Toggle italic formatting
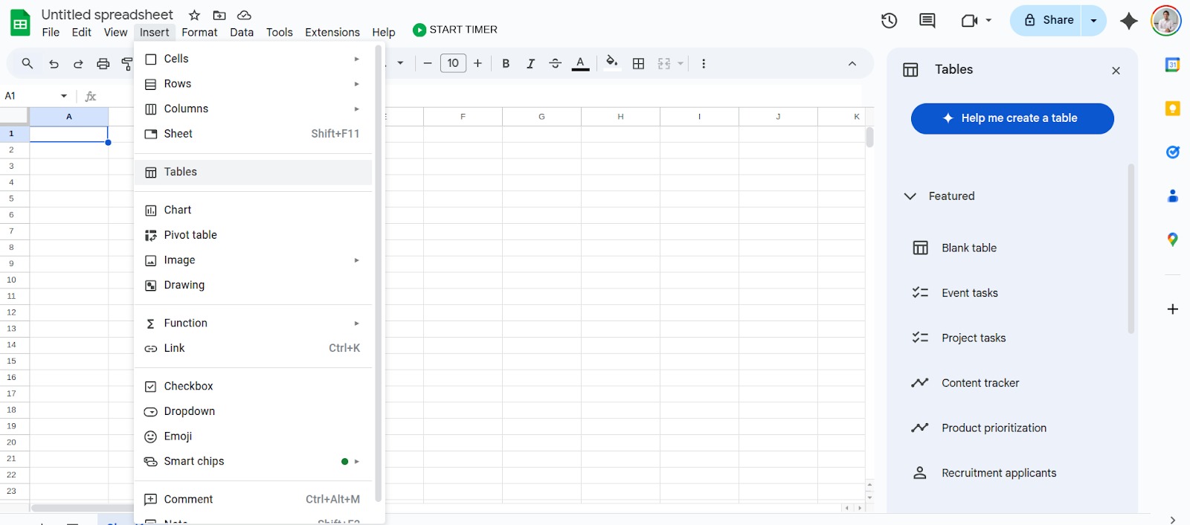The width and height of the screenshot is (1190, 525). coord(530,64)
